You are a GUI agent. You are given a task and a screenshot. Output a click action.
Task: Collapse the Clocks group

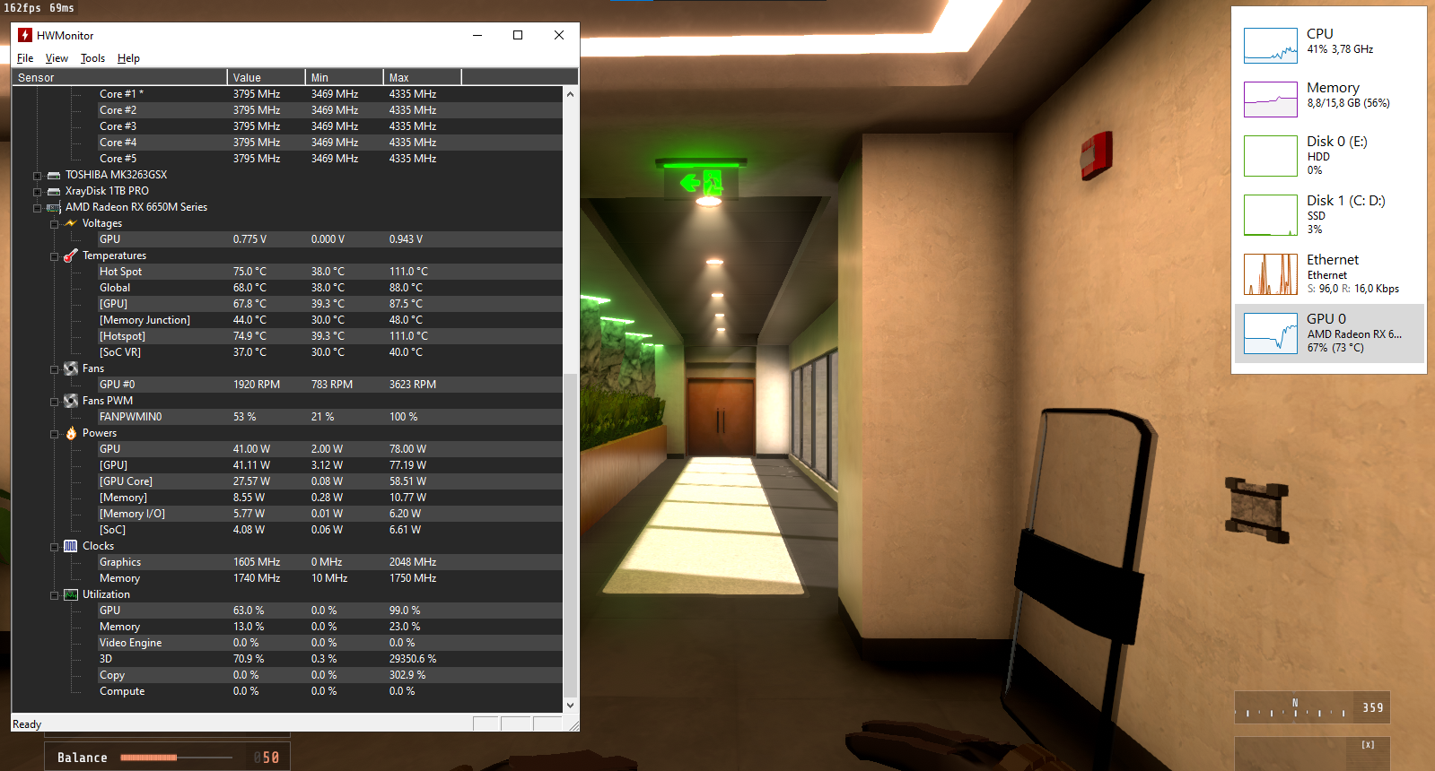point(54,547)
